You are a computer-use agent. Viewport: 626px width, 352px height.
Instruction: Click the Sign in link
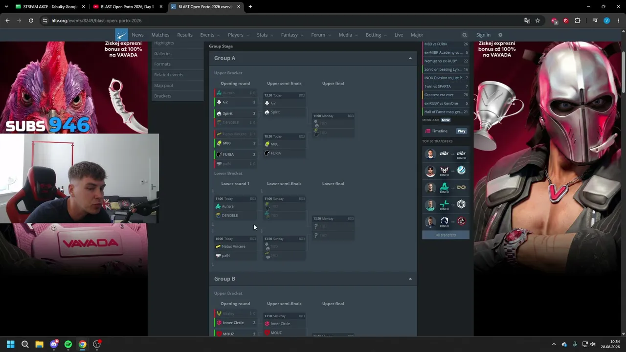(x=483, y=35)
